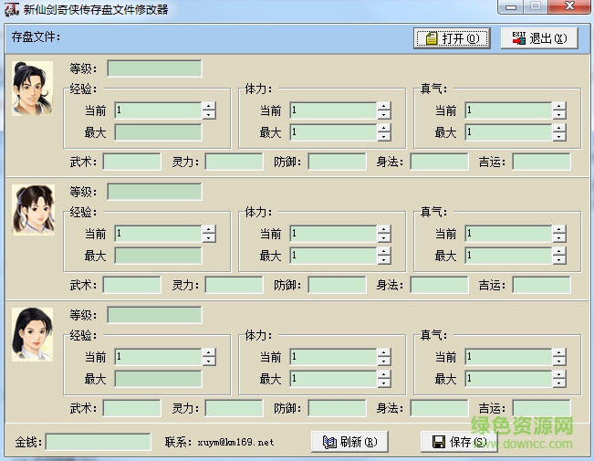Viewport: 594px width, 461px height.
Task: Focus bottom character's 武术 field
Action: [131, 408]
